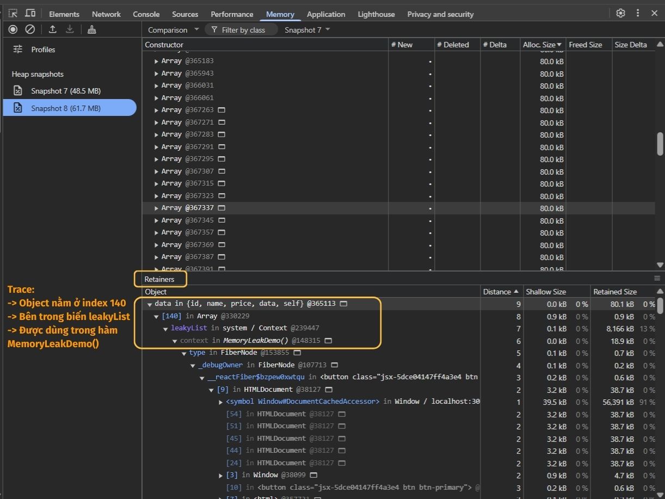Select Snapshot 8 (61.7 MB) in sidebar
The image size is (665, 499).
tap(70, 108)
